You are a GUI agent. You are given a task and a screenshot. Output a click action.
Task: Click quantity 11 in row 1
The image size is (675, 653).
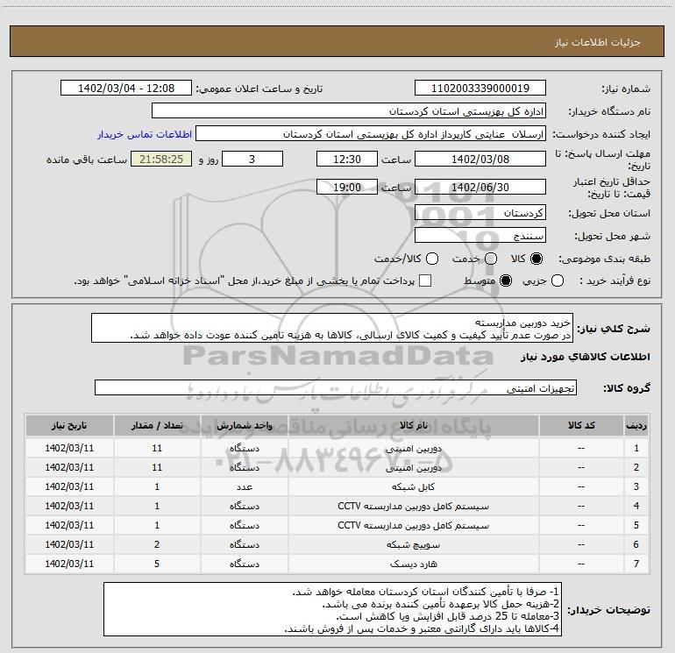(157, 448)
